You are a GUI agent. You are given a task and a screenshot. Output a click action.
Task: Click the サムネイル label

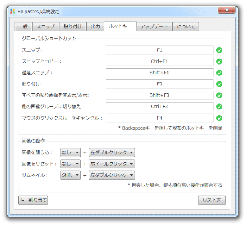tap(35, 175)
